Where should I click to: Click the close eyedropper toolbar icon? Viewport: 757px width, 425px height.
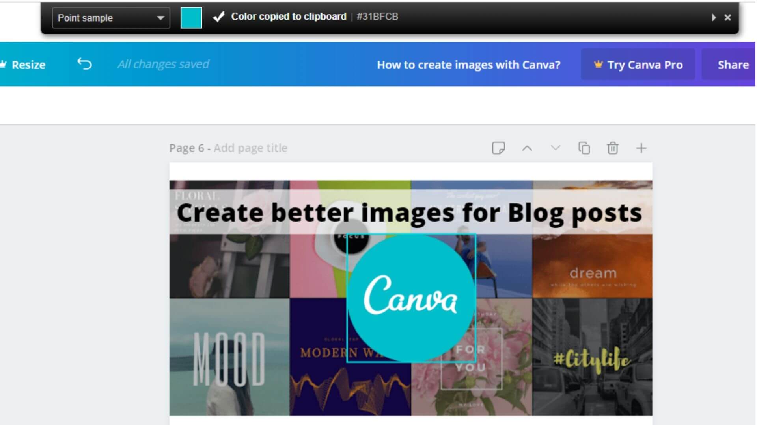pyautogui.click(x=727, y=17)
